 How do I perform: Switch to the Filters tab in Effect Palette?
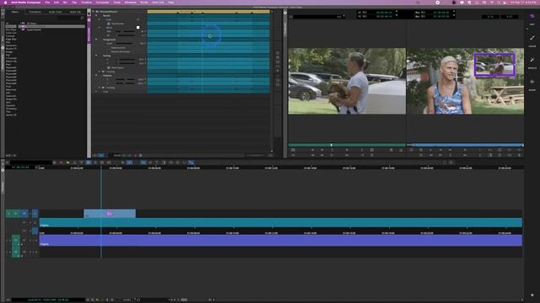[x=15, y=12]
